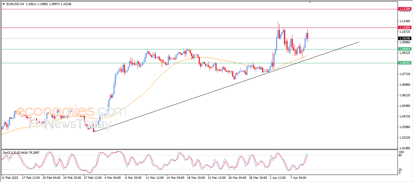Viewport: 413px width, 182px height.
Task: Click the 27 Feb 12:00 time label
Action: [x=93, y=178]
